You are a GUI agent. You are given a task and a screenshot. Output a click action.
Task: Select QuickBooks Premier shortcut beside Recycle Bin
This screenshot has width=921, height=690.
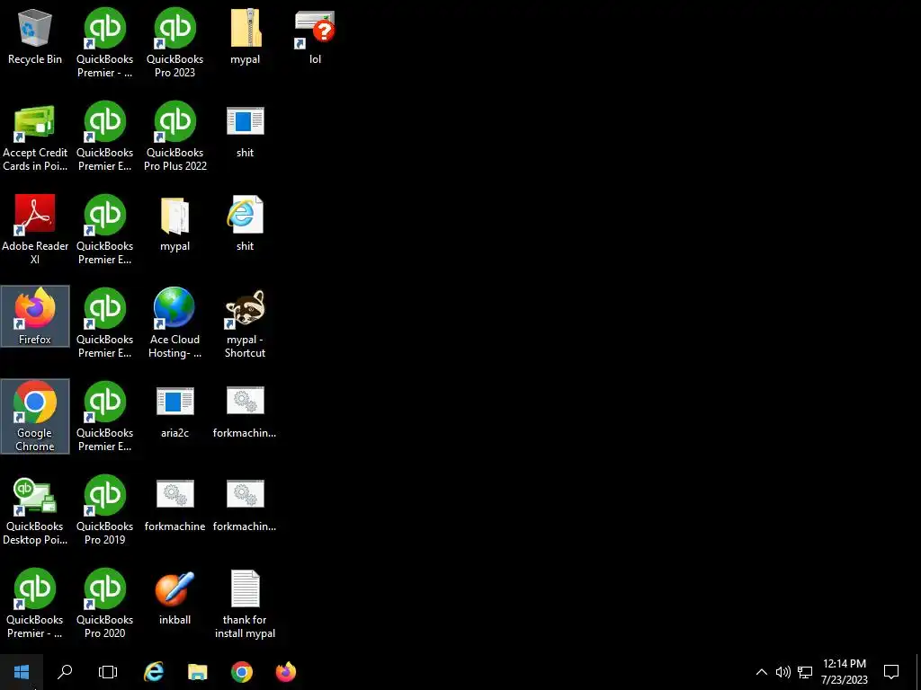(x=105, y=43)
